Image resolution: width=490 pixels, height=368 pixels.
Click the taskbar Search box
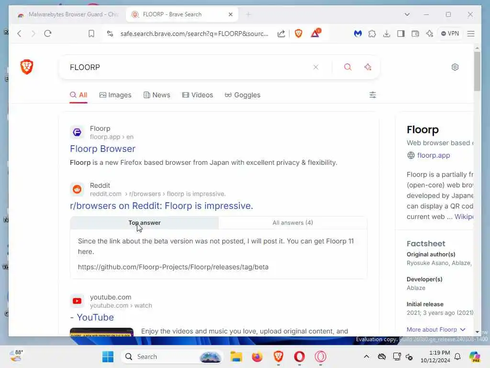(x=172, y=356)
